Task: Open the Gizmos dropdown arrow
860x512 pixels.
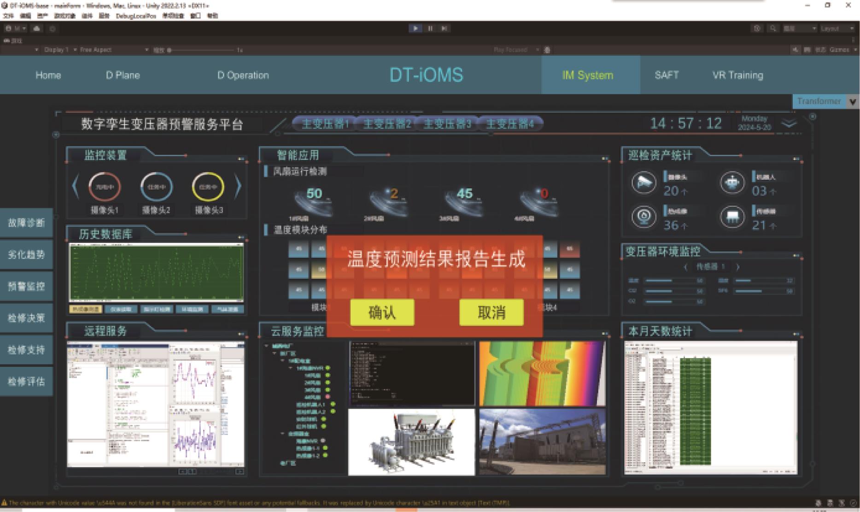Action: pyautogui.click(x=855, y=50)
